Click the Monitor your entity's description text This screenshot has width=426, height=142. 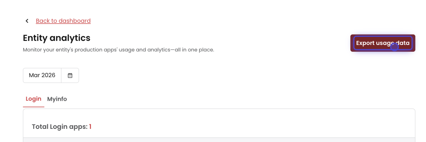coord(118,50)
